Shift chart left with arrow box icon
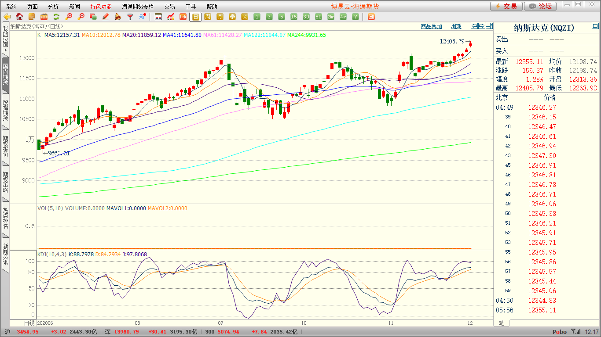 (x=474, y=26)
